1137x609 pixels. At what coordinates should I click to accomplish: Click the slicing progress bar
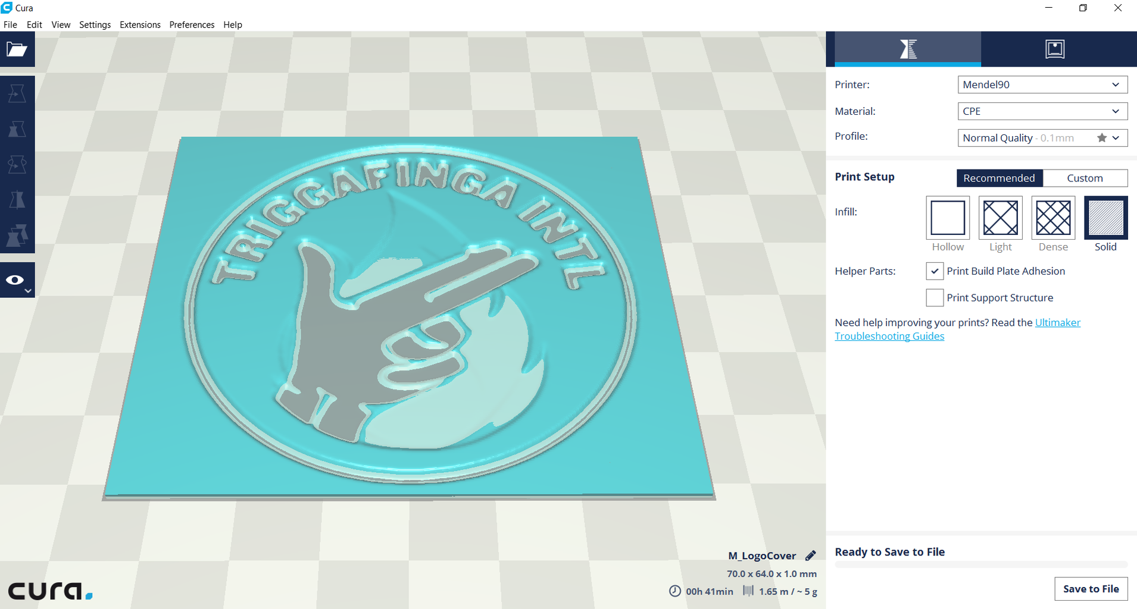coord(981,564)
